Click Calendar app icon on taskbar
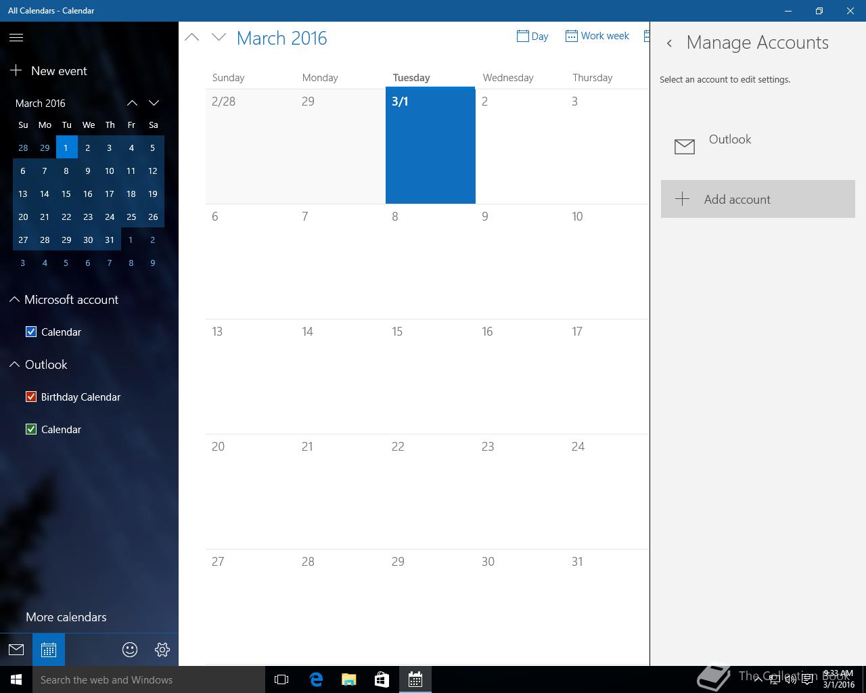The height and width of the screenshot is (693, 866). 415,679
